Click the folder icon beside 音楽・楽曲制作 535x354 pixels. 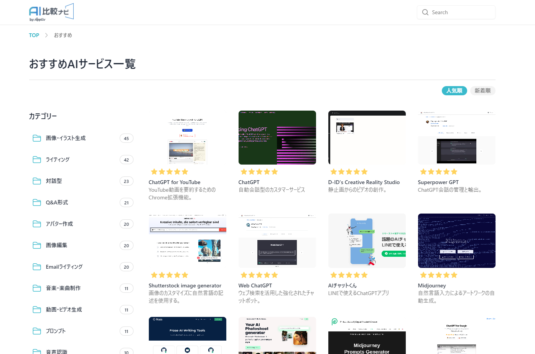pos(37,288)
